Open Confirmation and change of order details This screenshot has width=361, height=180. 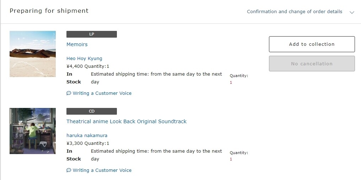pyautogui.click(x=294, y=12)
